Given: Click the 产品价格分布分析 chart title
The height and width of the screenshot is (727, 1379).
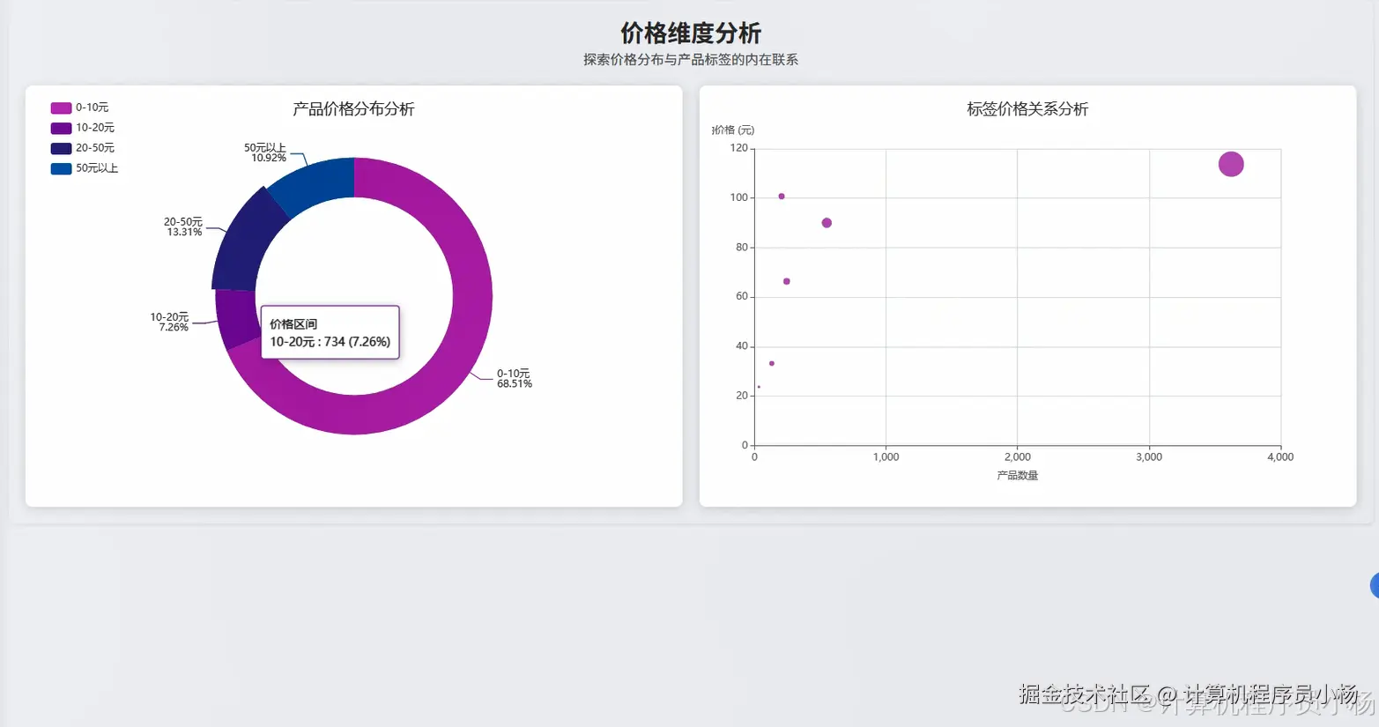Looking at the screenshot, I should (x=353, y=109).
